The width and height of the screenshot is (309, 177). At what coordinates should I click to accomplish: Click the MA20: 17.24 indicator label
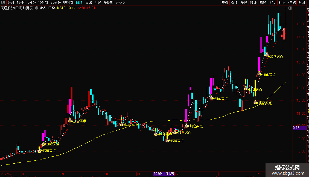86,8
